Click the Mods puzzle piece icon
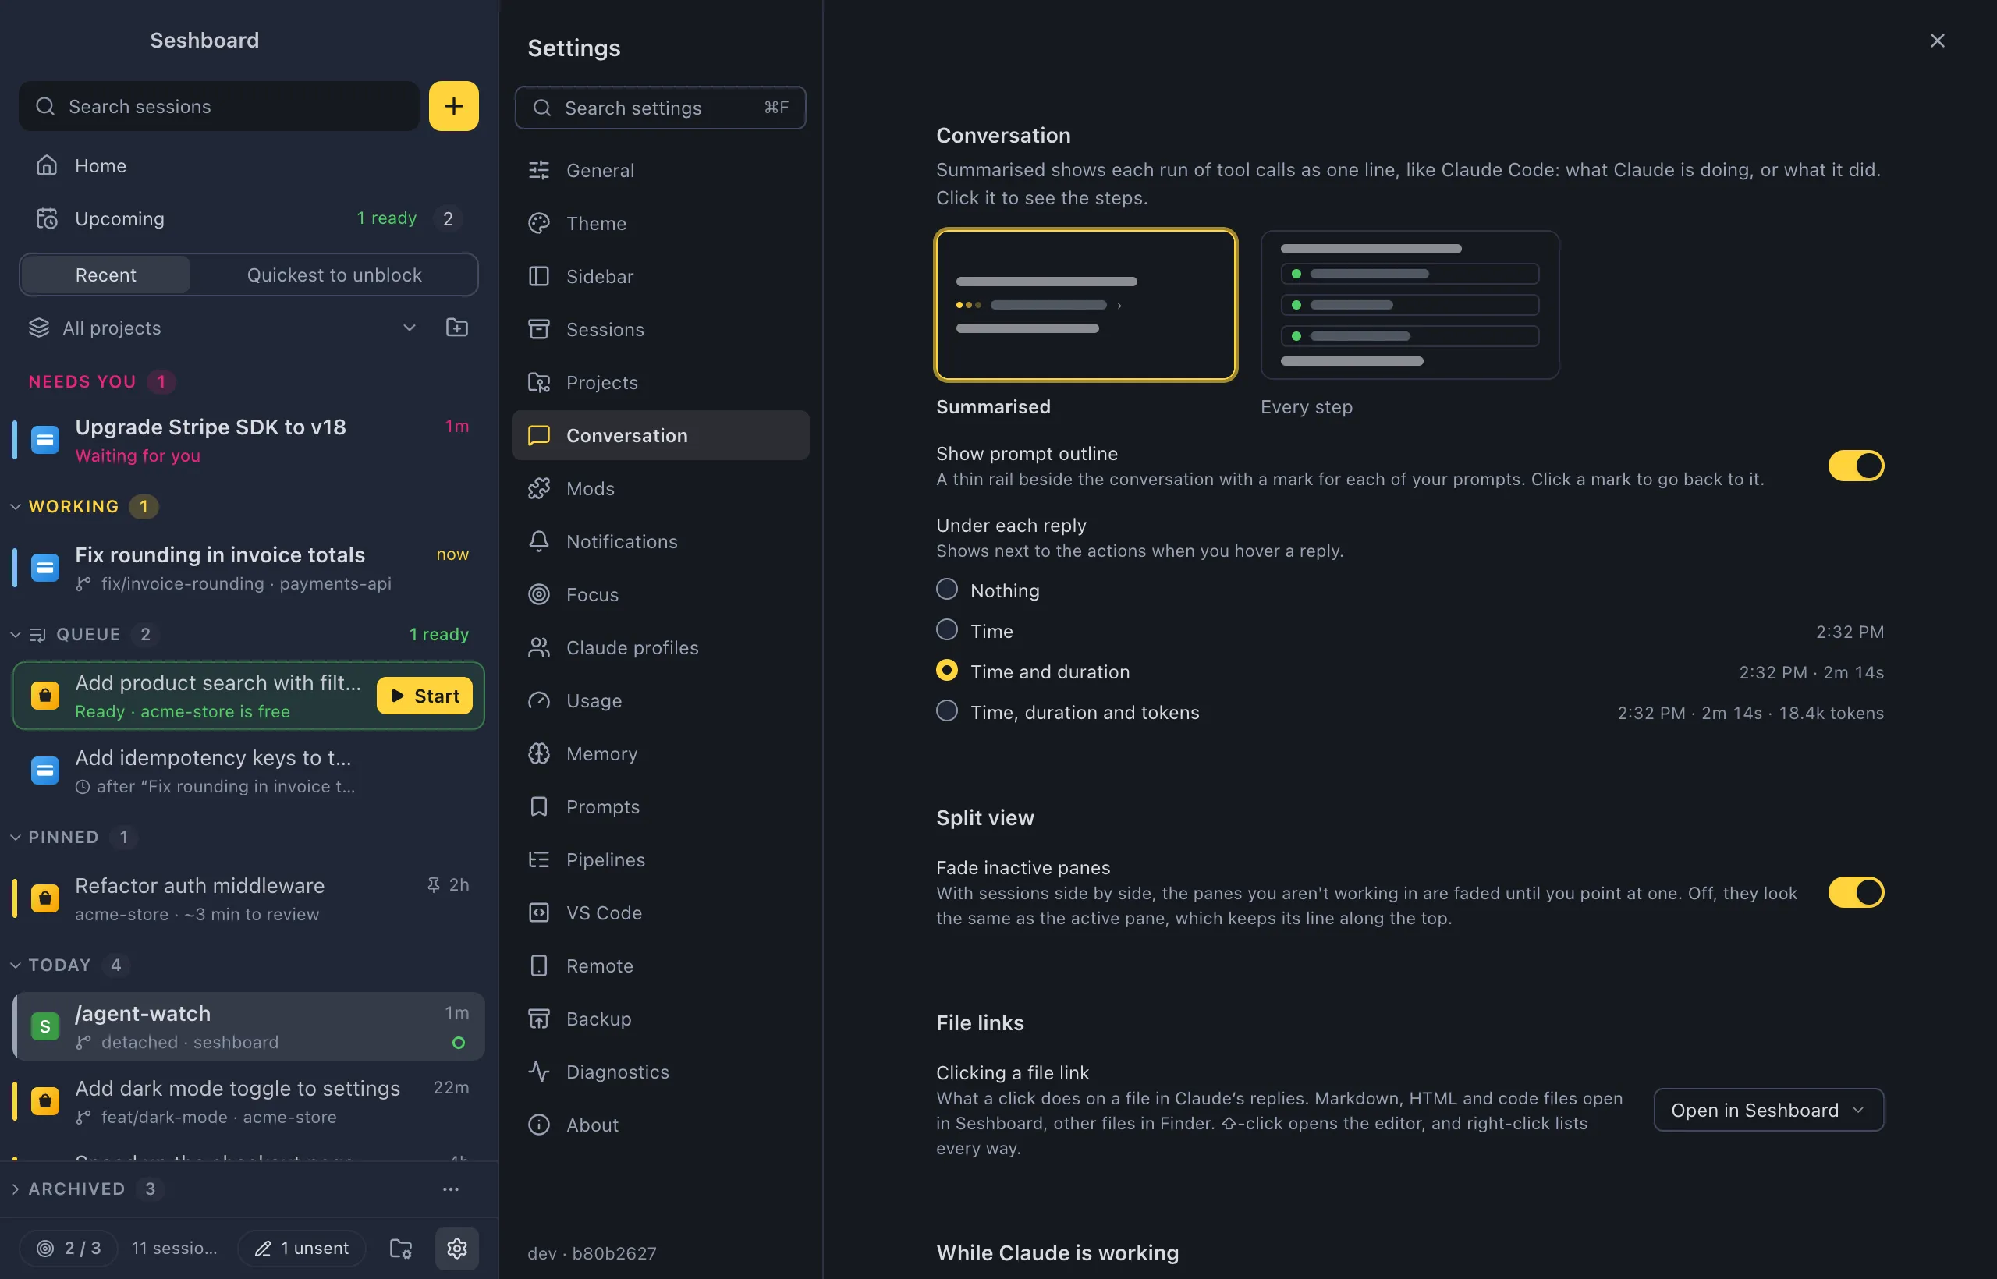The image size is (1997, 1279). click(539, 488)
